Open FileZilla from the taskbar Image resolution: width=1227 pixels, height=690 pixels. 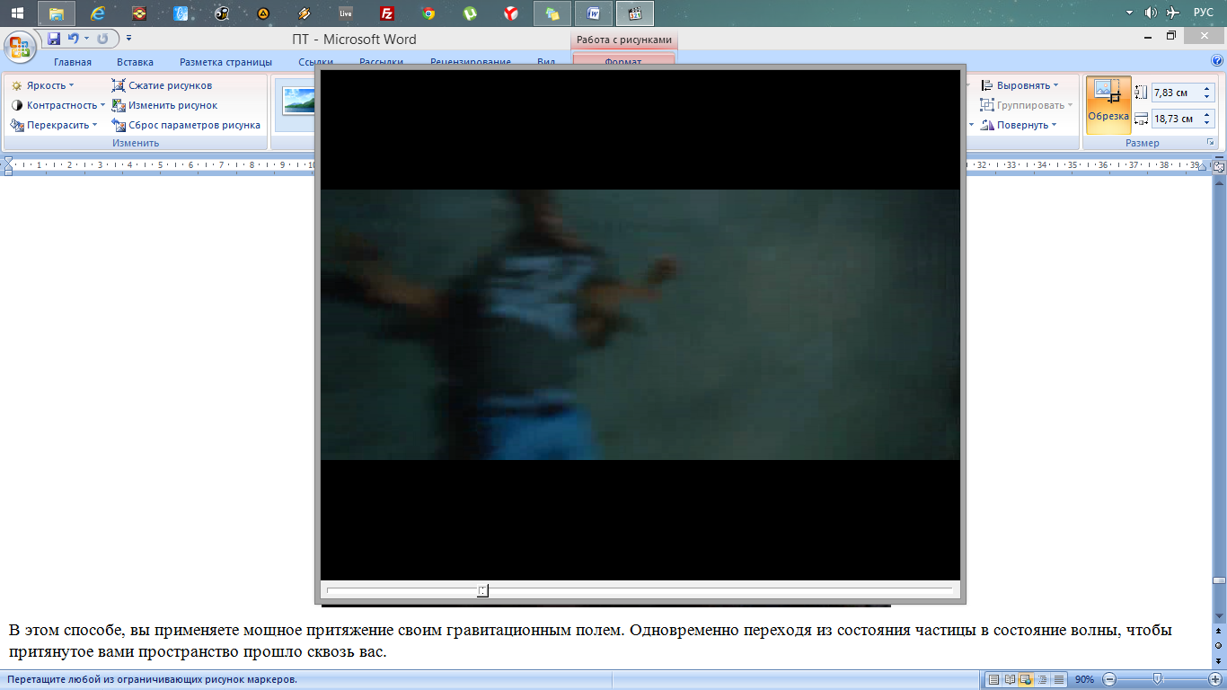(x=387, y=13)
